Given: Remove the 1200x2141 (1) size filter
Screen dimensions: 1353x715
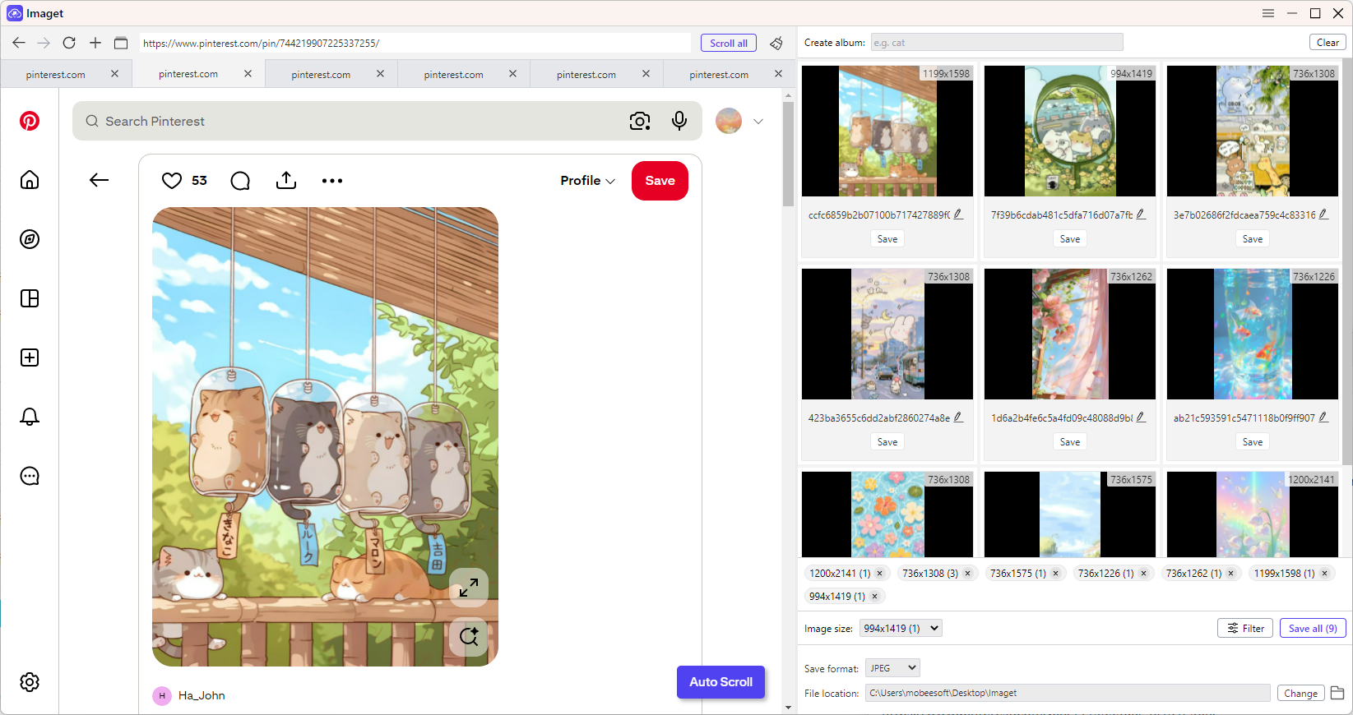Looking at the screenshot, I should (880, 574).
